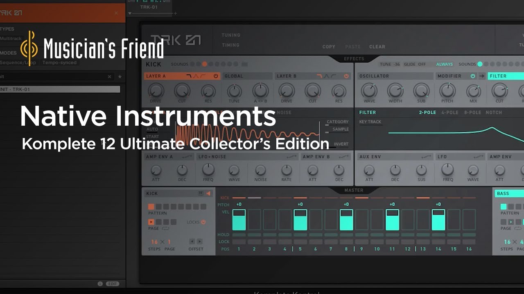Toggle the Modifier power icon
The height and width of the screenshot is (294, 524).
[473, 76]
